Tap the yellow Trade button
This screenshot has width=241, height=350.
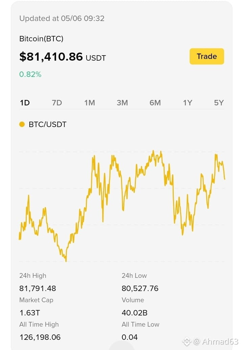tap(207, 56)
